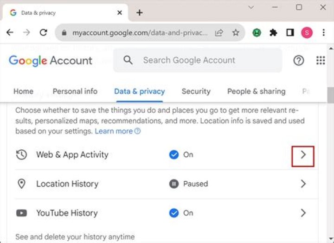Click the green extension icon
The height and width of the screenshot is (243, 334).
click(x=257, y=33)
